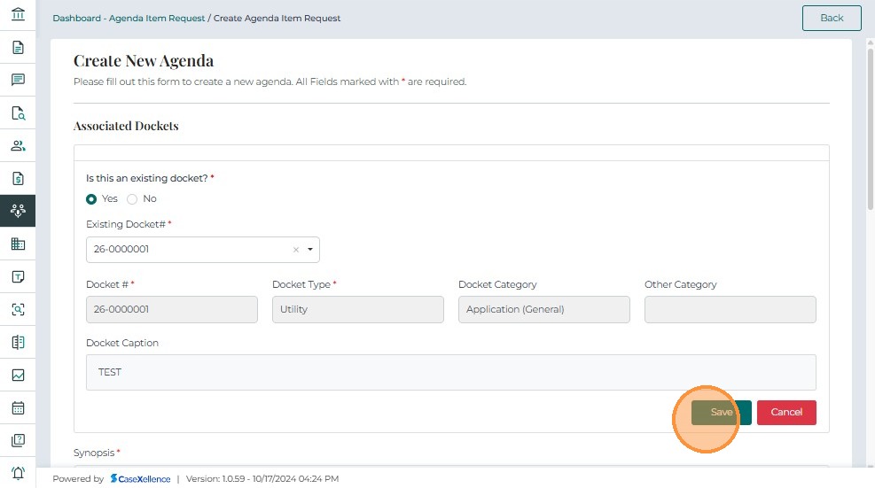
Task: Expand the Existing Docket# dropdown arrow
Action: [x=310, y=250]
